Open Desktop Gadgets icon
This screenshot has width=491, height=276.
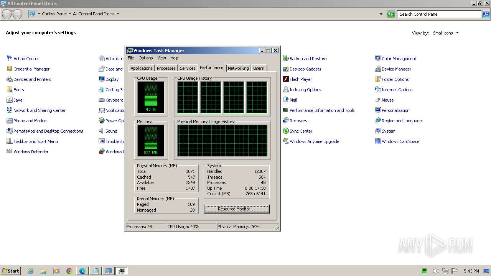pyautogui.click(x=286, y=69)
